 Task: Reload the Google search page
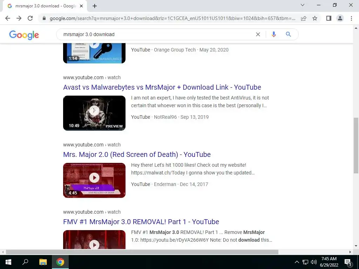tap(30, 18)
